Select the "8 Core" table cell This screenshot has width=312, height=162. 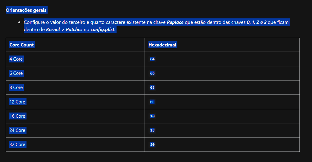click(x=16, y=87)
